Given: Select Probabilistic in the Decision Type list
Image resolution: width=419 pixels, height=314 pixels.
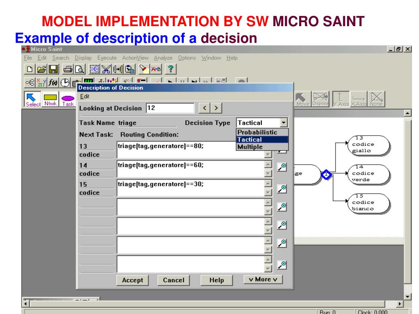Looking at the screenshot, I should coord(262,132).
